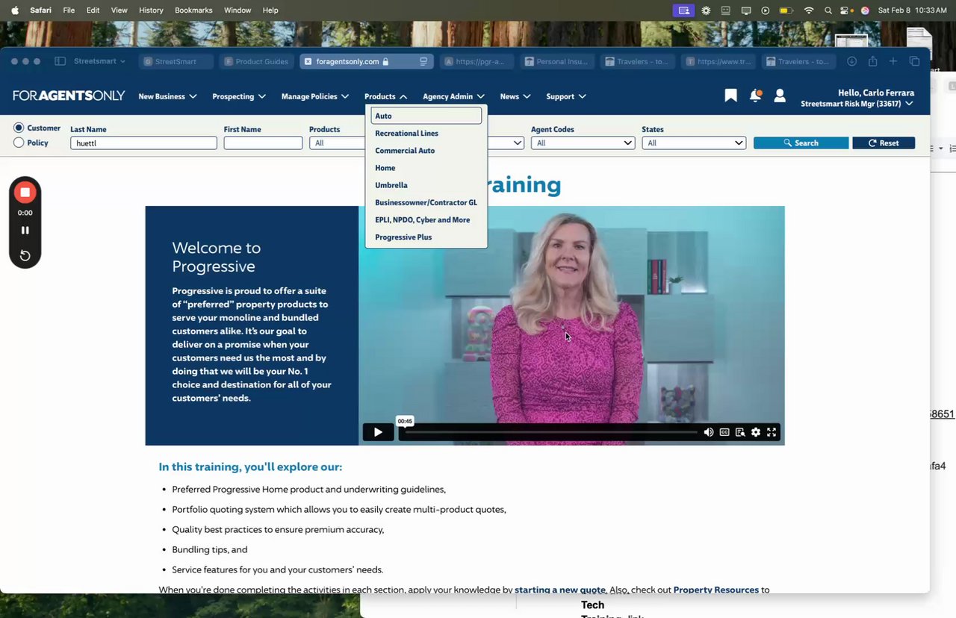Click the foragentsonly.com address bar
The width and height of the screenshot is (956, 618).
[x=367, y=61]
